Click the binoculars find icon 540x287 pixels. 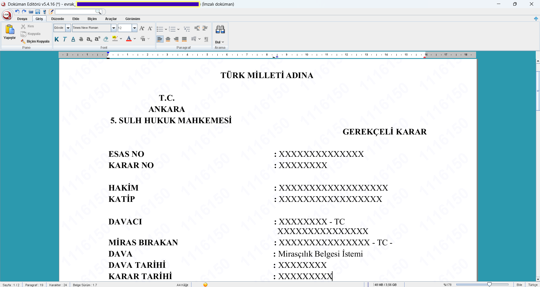220,30
